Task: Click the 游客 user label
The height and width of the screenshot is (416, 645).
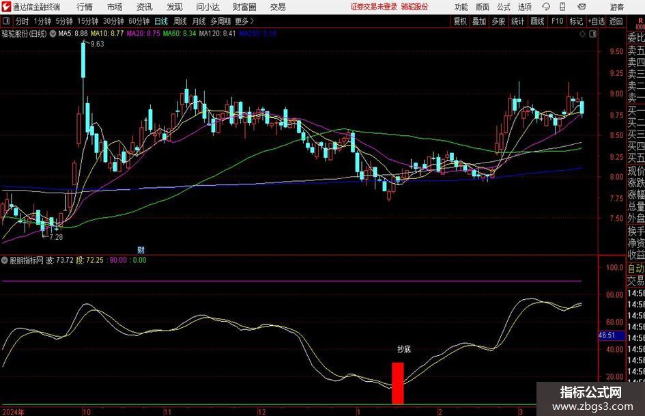Action: click(617, 7)
